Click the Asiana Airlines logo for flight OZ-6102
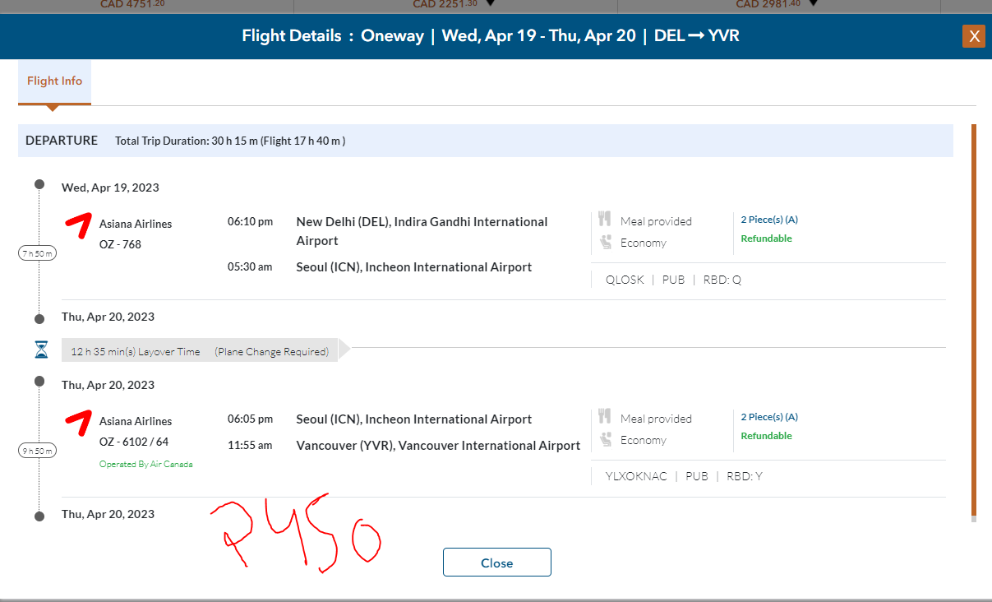Viewport: 992px width, 602px height. click(79, 423)
